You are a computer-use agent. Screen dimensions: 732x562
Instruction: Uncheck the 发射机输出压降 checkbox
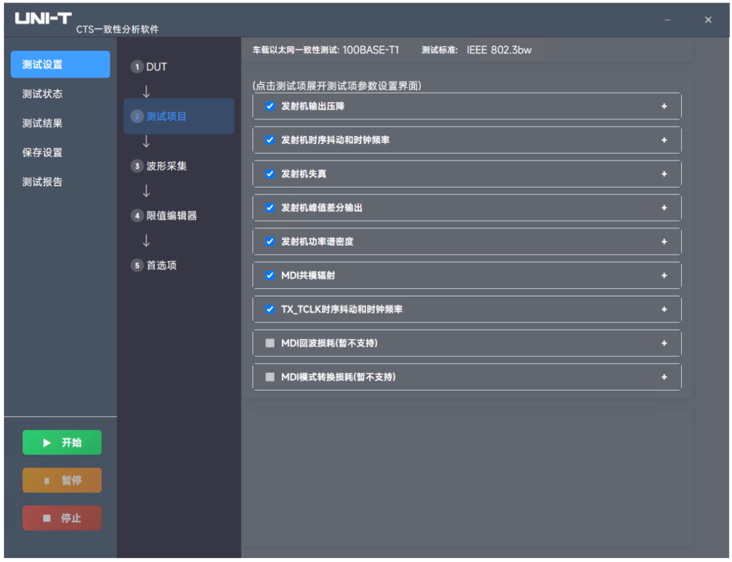[270, 106]
